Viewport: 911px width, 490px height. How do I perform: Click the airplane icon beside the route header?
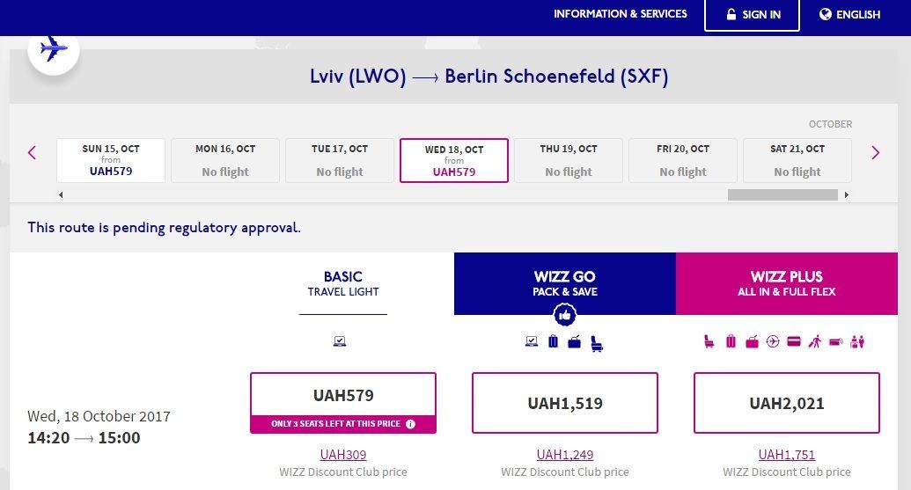pos(54,48)
